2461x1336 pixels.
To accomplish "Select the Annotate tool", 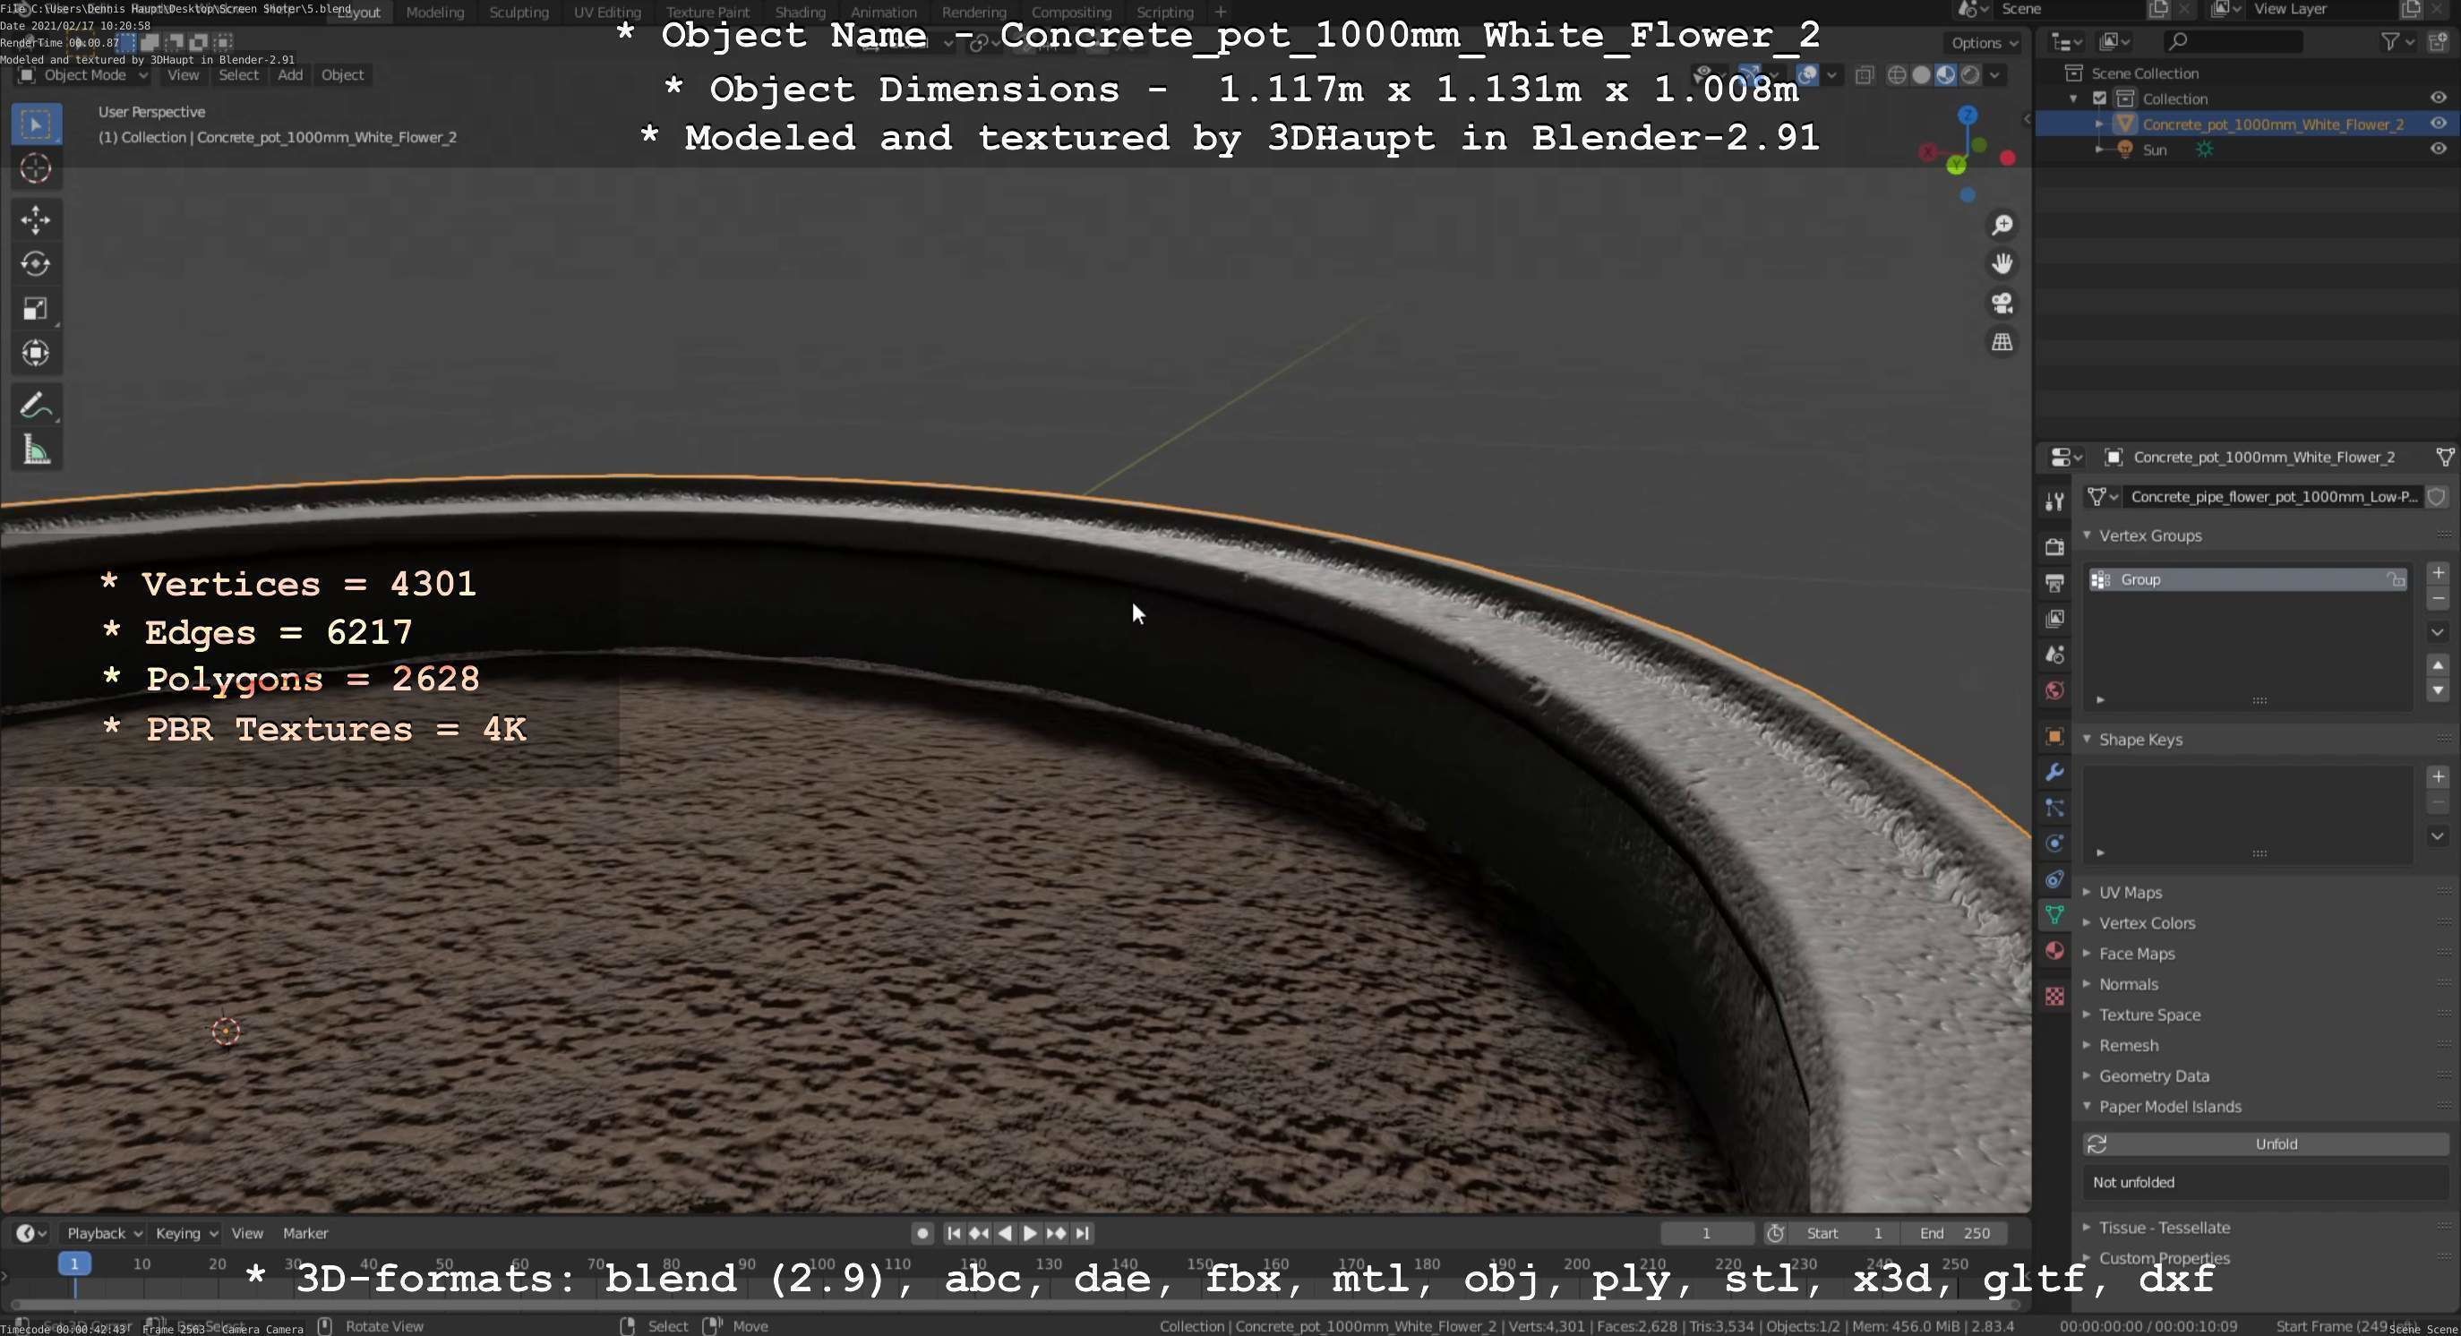I will tap(37, 406).
